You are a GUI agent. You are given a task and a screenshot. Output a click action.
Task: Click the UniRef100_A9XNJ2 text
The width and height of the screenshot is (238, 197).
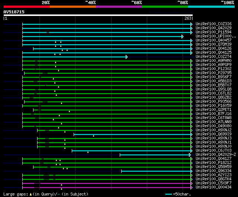(213, 130)
